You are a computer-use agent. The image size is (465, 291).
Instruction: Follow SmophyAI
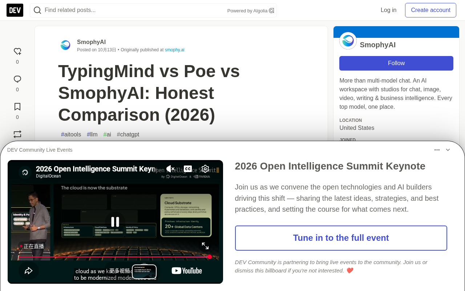pyautogui.click(x=396, y=63)
